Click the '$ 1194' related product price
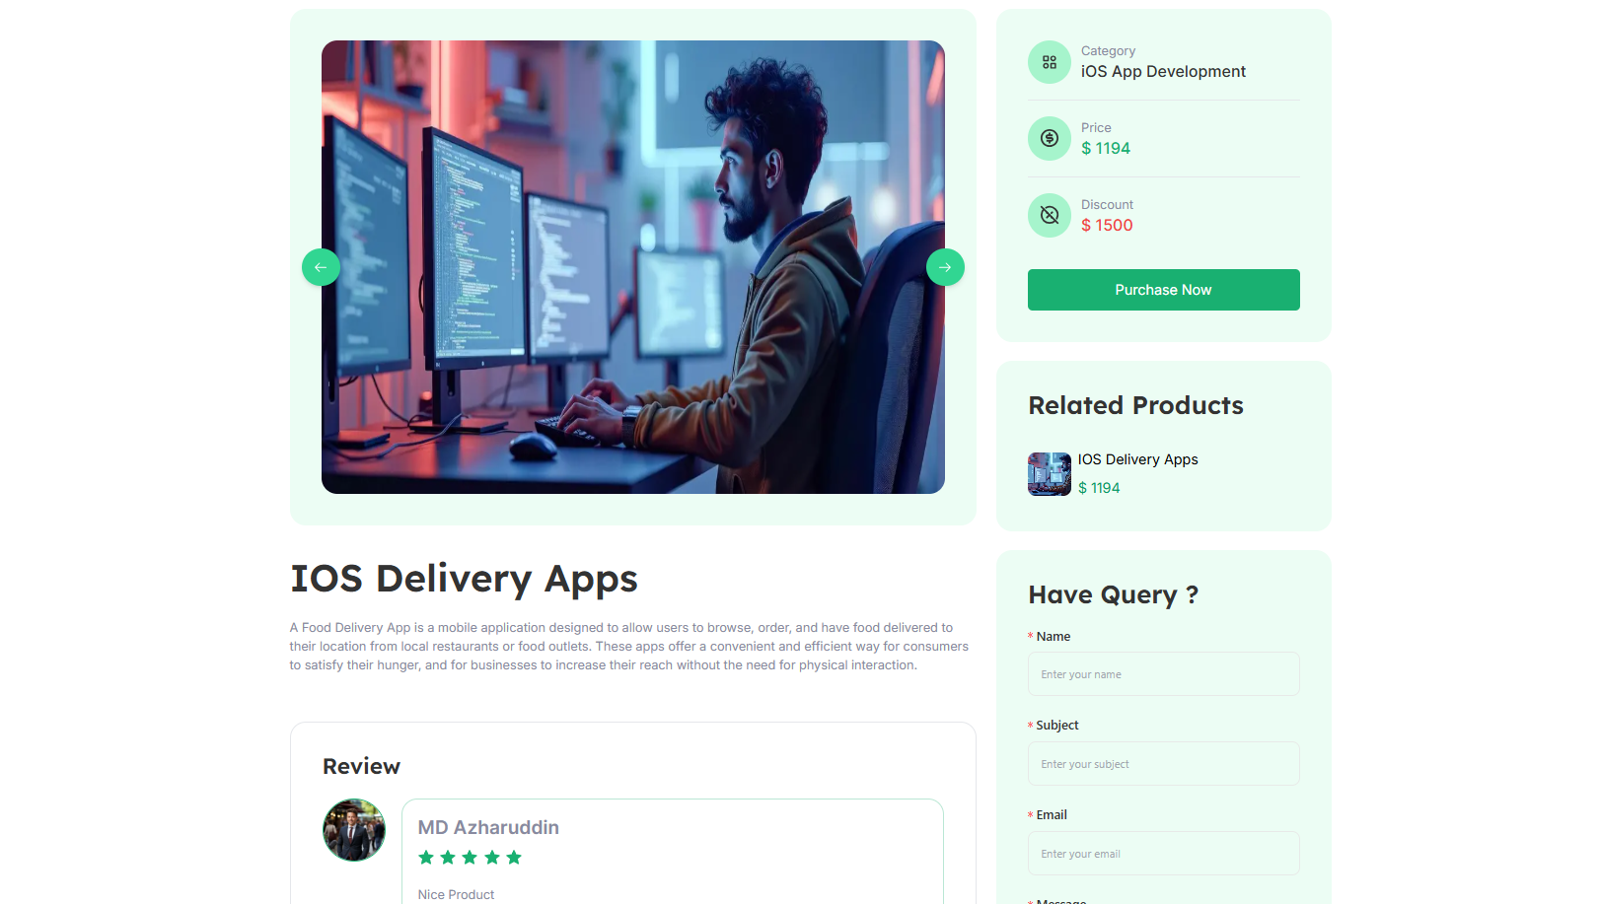Viewport: 1599px width, 904px height. 1099,488
